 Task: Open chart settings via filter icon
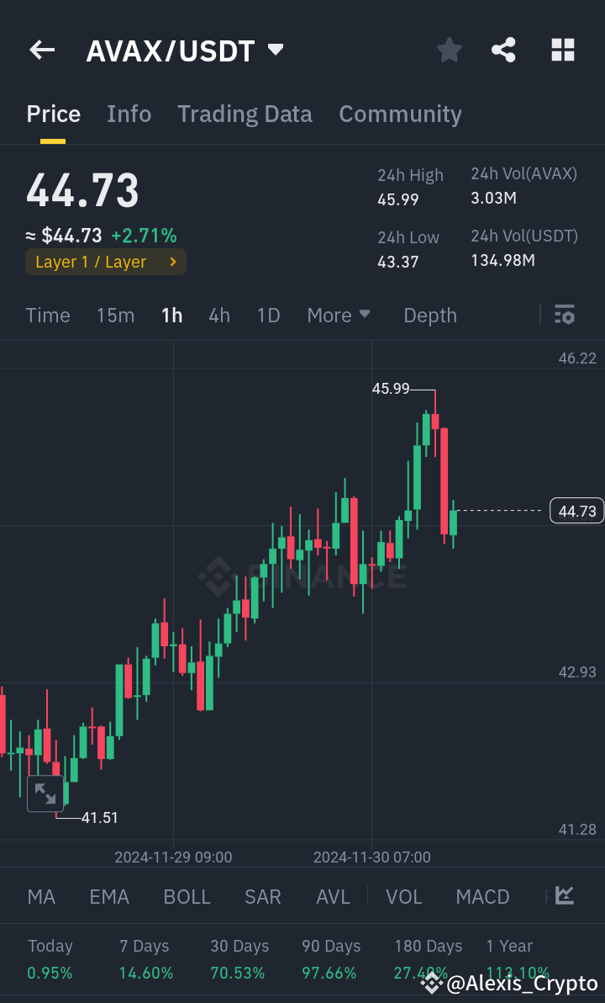pos(564,315)
